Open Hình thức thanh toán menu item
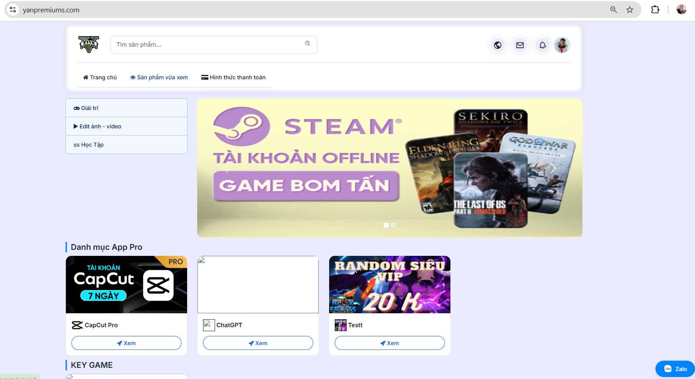The width and height of the screenshot is (695, 379). tap(233, 77)
